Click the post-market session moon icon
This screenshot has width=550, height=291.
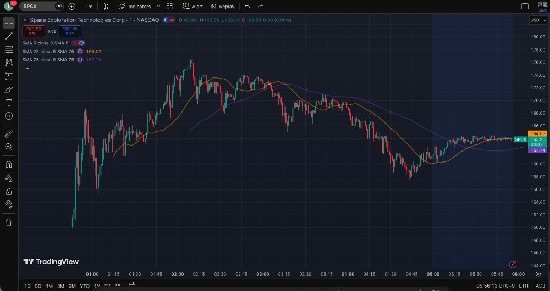(166, 20)
